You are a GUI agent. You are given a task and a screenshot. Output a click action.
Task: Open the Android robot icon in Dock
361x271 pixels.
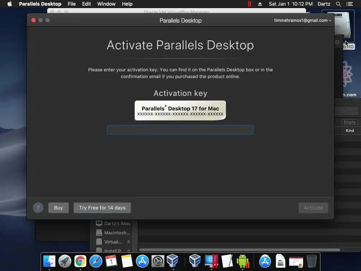tap(243, 261)
